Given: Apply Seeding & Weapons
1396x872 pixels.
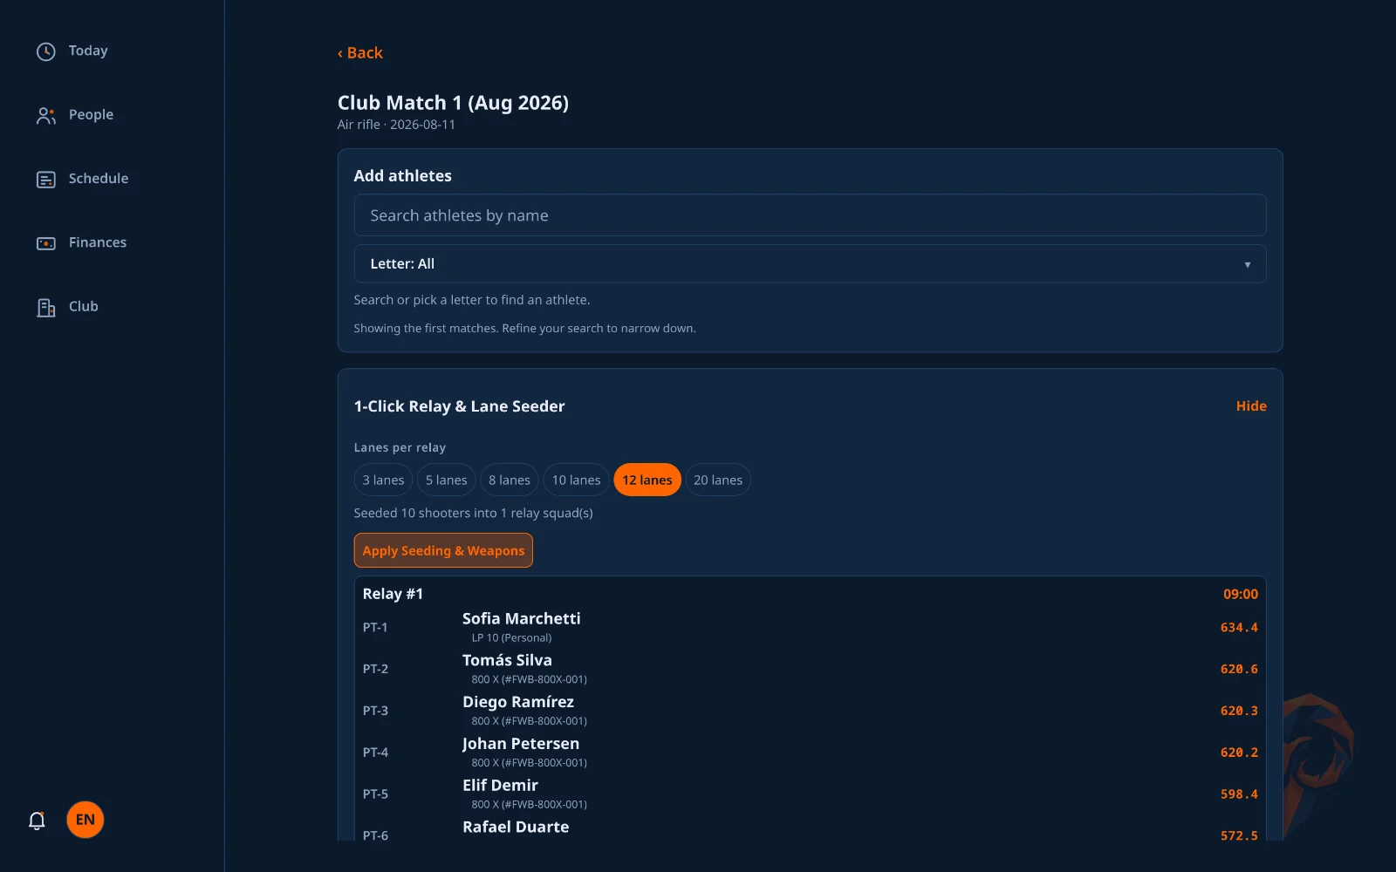Looking at the screenshot, I should pyautogui.click(x=443, y=550).
